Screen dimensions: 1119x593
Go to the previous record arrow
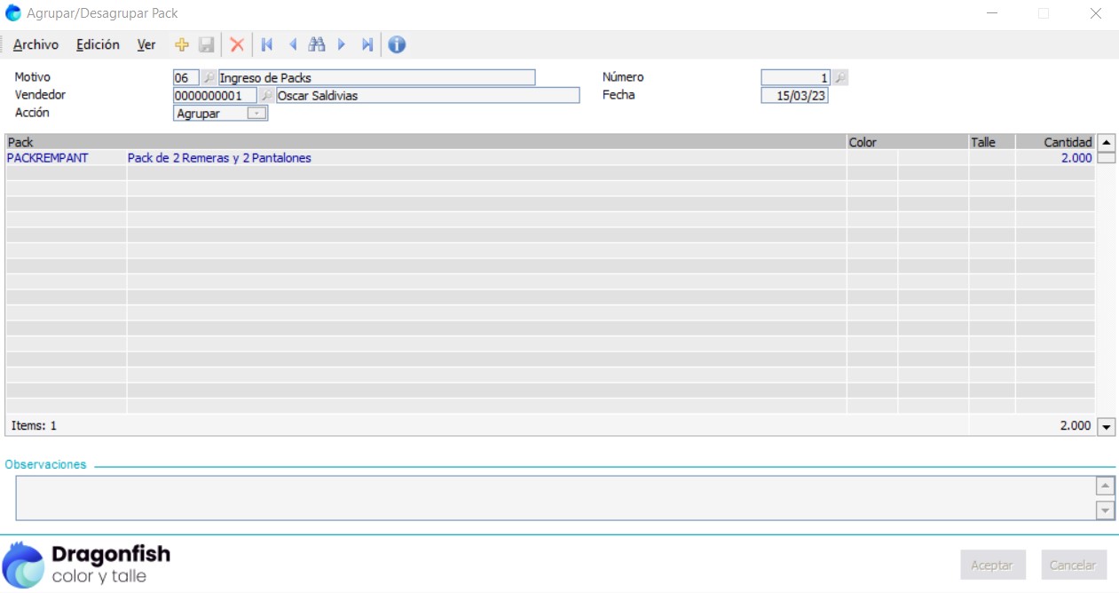292,44
